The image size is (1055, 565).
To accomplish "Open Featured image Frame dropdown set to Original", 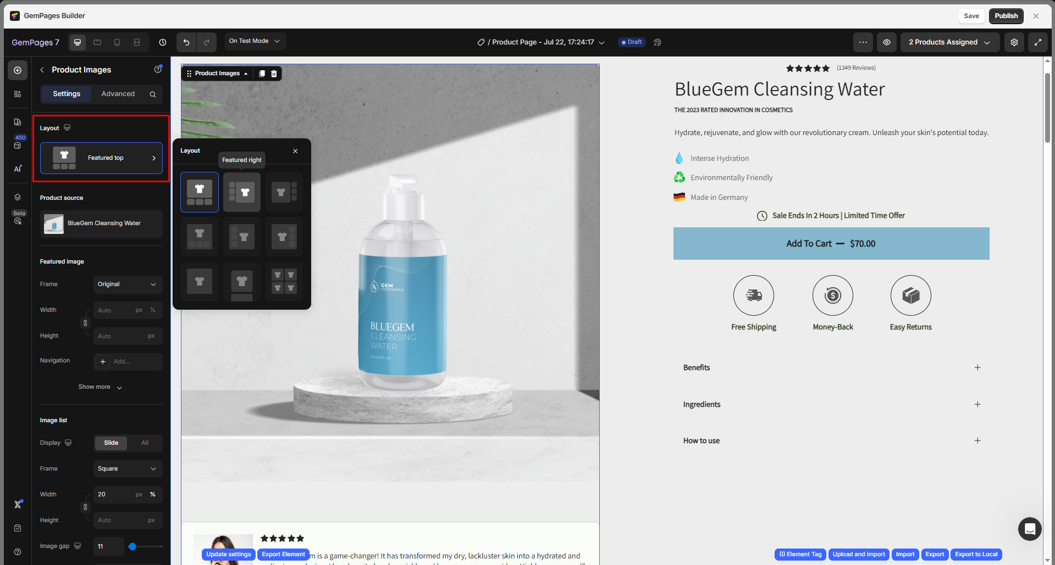I will click(x=128, y=284).
